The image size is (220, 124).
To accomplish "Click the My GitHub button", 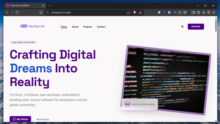I will (x=20, y=119).
